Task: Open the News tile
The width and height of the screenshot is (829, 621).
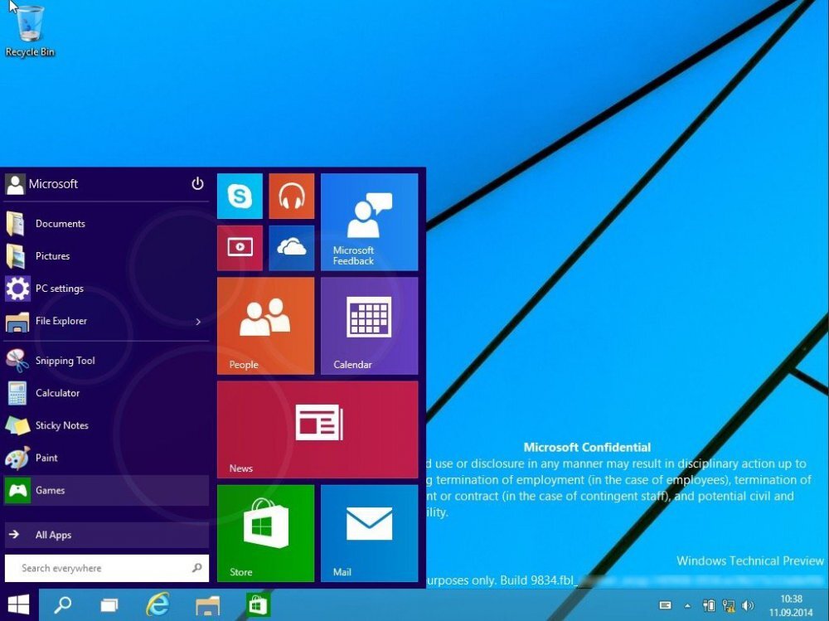Action: coord(318,428)
